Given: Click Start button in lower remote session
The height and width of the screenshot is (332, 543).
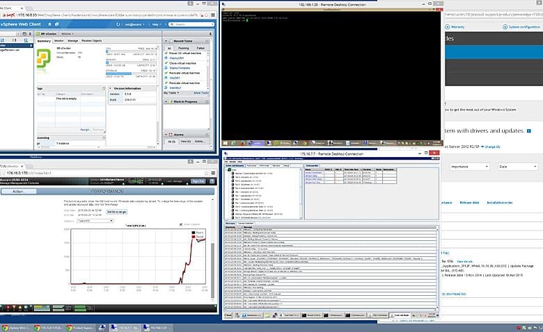Looking at the screenshot, I should tap(228, 315).
